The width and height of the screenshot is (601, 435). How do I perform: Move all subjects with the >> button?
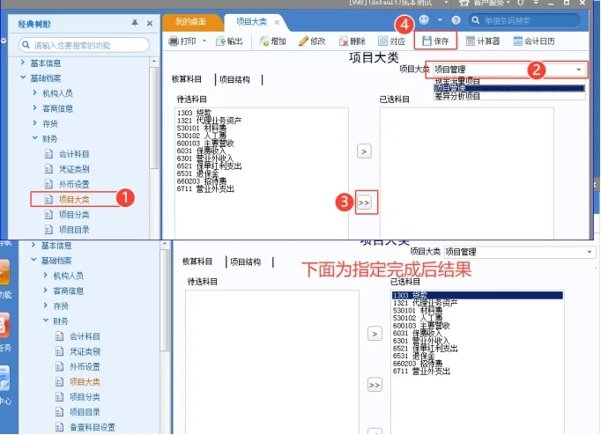click(x=364, y=203)
